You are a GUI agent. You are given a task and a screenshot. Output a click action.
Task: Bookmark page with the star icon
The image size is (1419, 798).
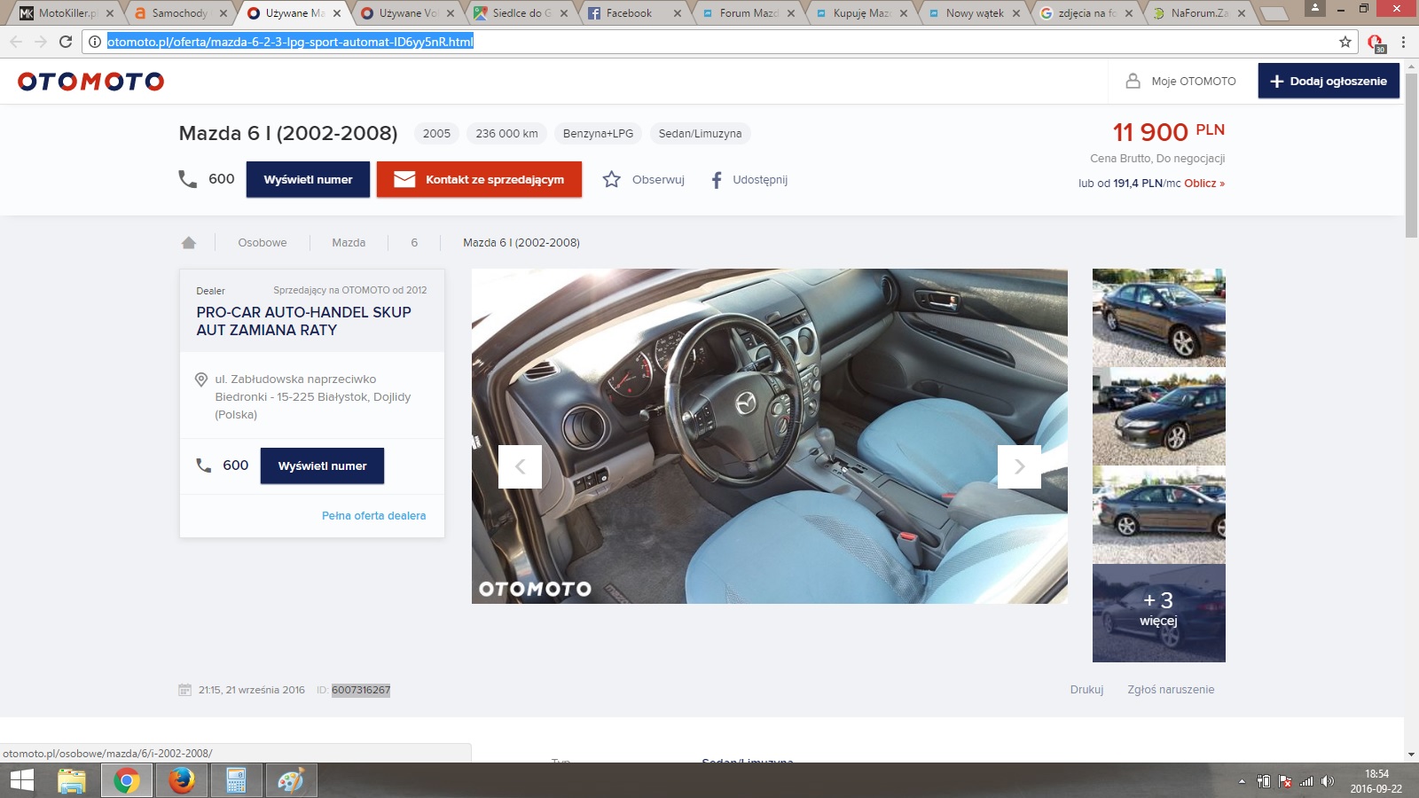(x=1345, y=42)
